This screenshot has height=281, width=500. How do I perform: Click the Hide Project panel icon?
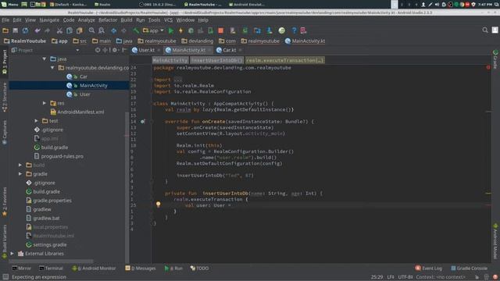pos(124,50)
